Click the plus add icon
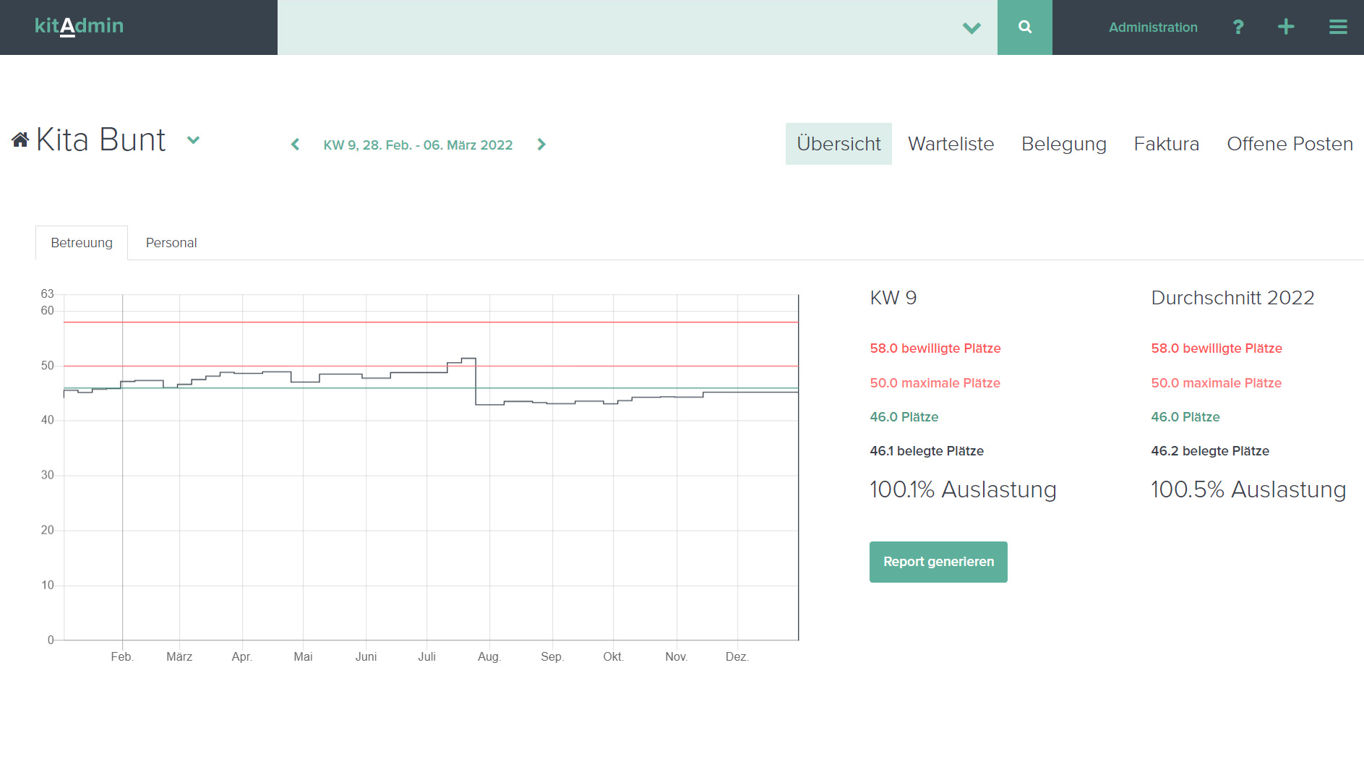Viewport: 1364px width, 767px height. [1286, 27]
